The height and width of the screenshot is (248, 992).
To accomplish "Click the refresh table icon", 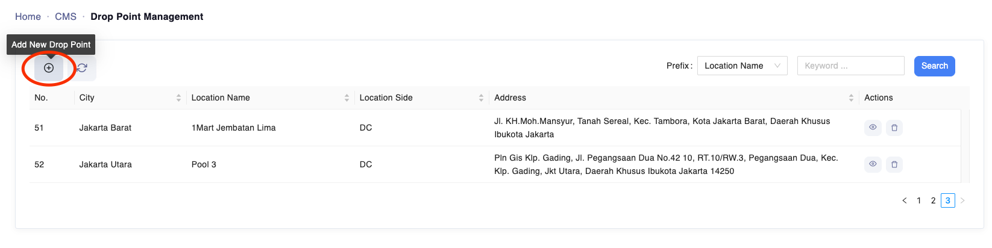I will (x=82, y=68).
